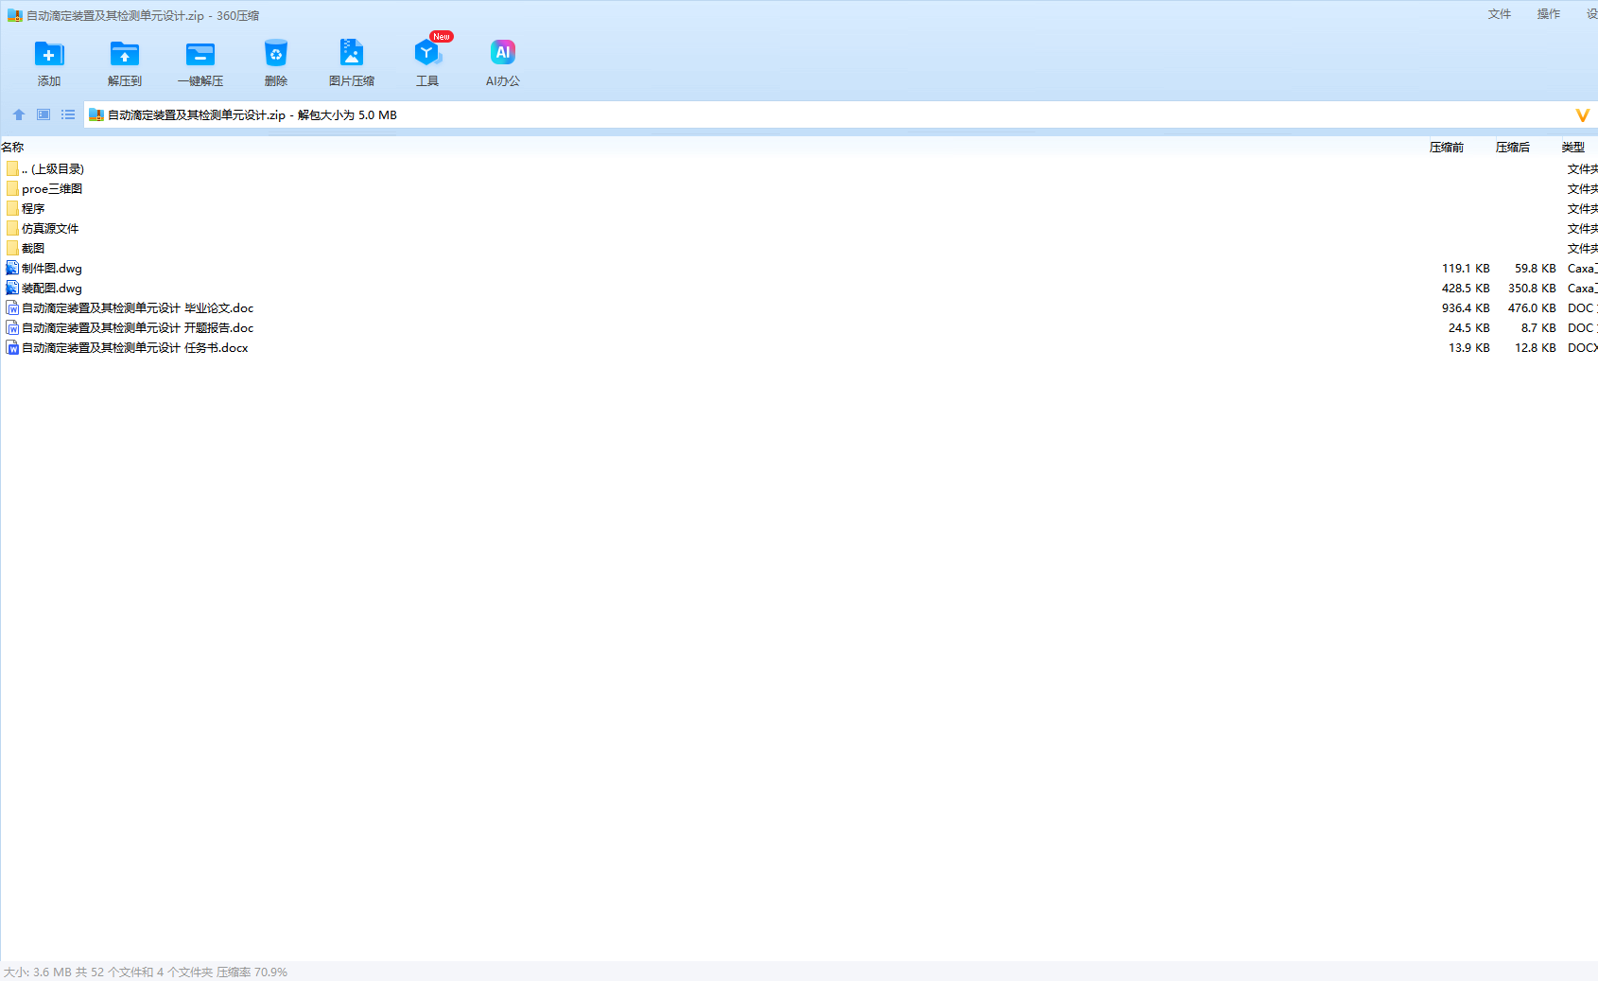The image size is (1598, 981).
Task: Click the proe三维图 folder icon
Action: click(x=12, y=188)
